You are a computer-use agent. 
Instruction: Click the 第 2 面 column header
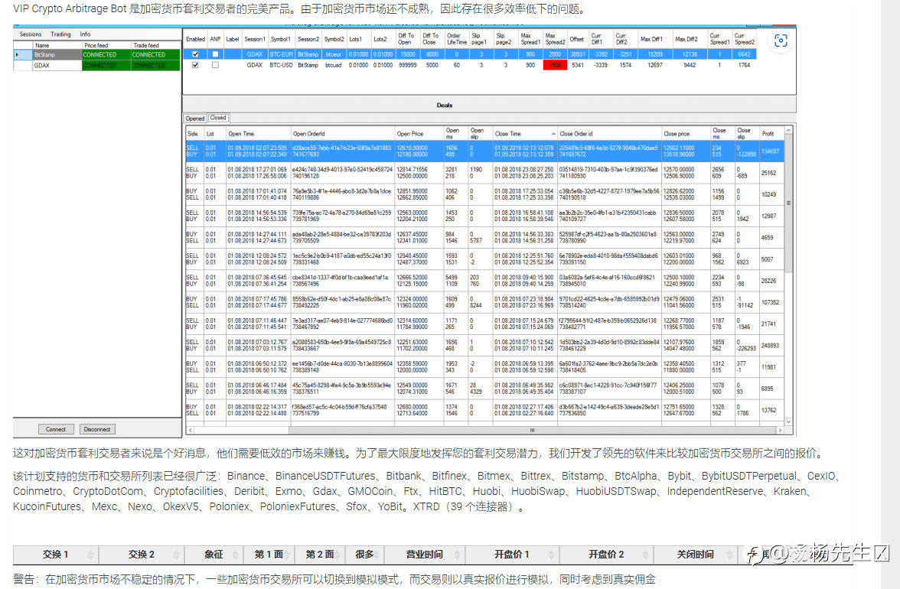pos(320,555)
